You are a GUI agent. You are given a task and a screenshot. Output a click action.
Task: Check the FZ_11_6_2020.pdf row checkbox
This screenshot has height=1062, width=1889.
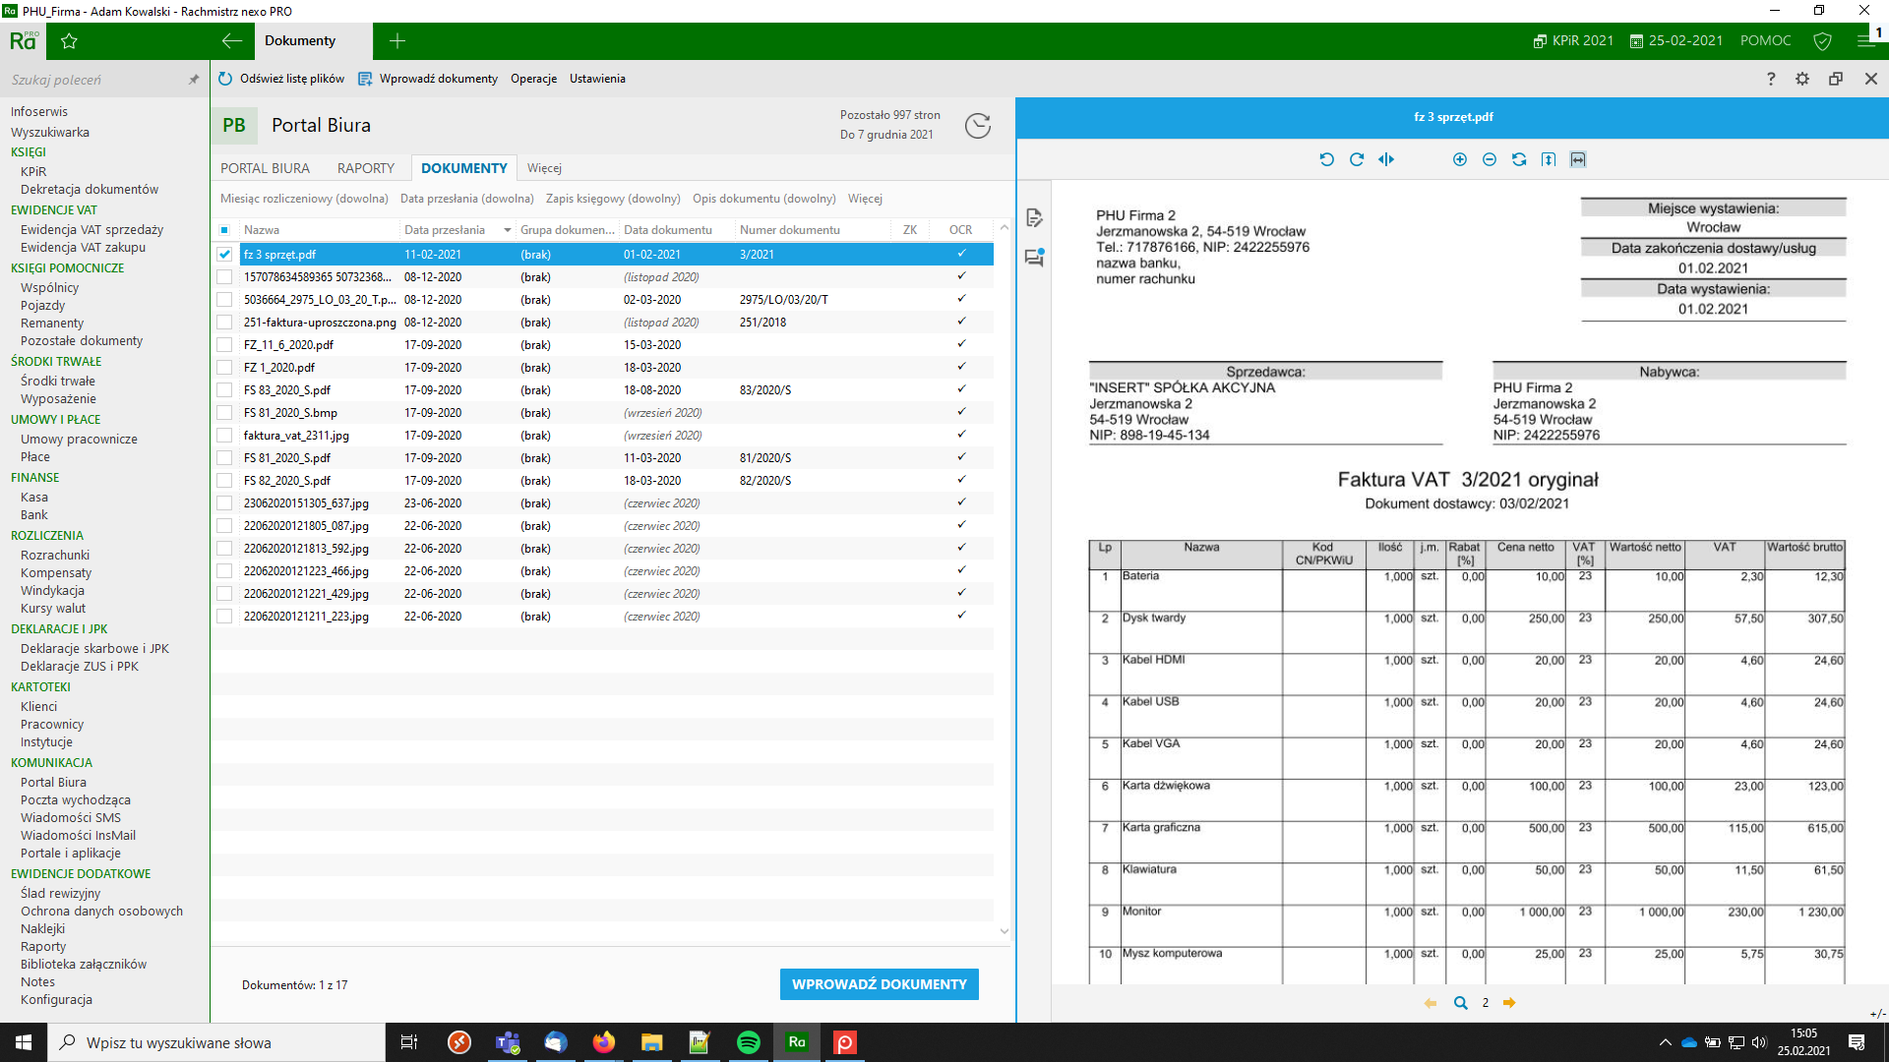coord(224,345)
